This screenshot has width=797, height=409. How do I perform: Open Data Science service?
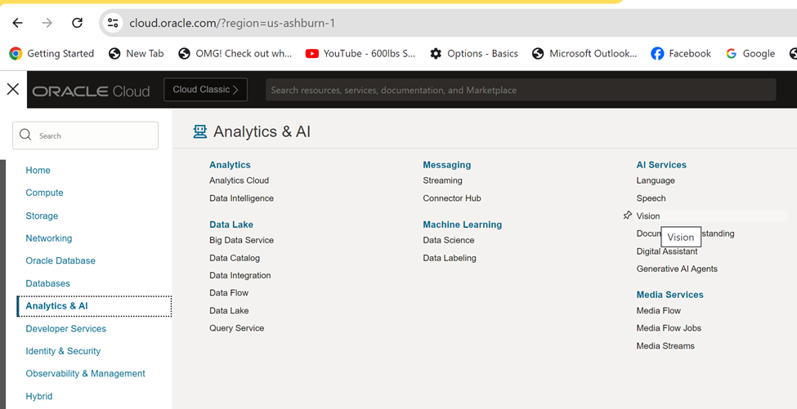[x=448, y=240]
